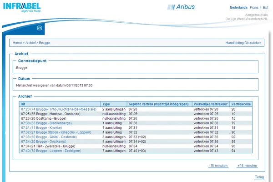Click the 3 aansluitingen type cell

pos(114,137)
